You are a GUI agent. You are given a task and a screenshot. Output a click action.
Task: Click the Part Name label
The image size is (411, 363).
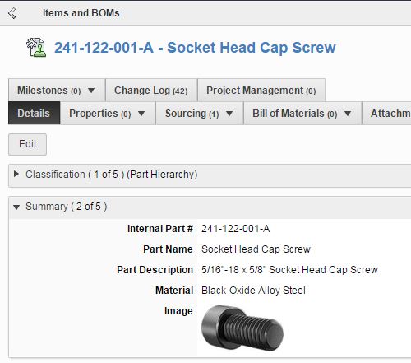tap(169, 249)
